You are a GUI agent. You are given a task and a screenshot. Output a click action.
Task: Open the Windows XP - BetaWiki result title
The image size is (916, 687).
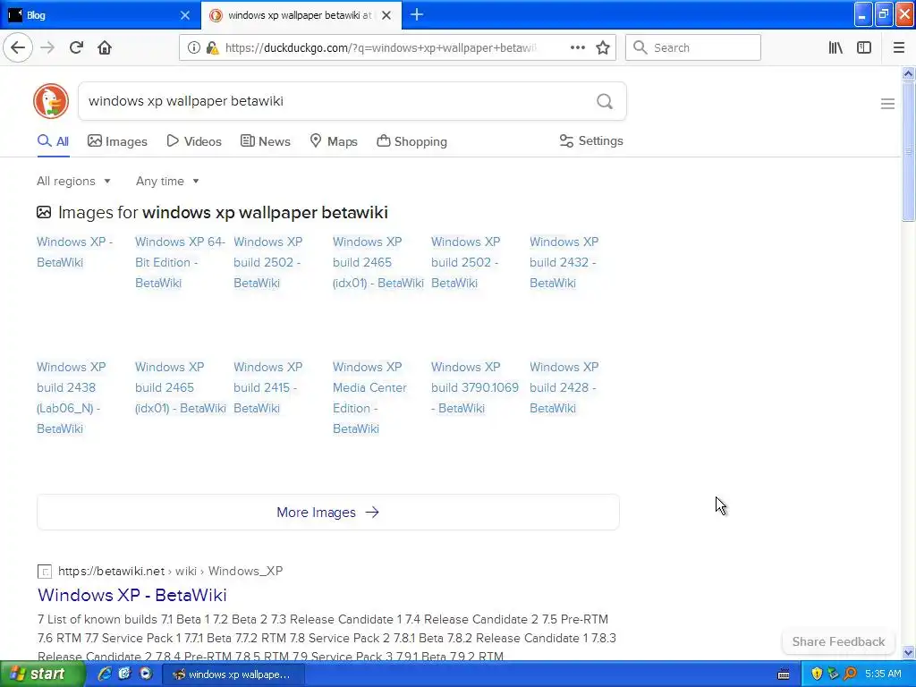coord(132,595)
